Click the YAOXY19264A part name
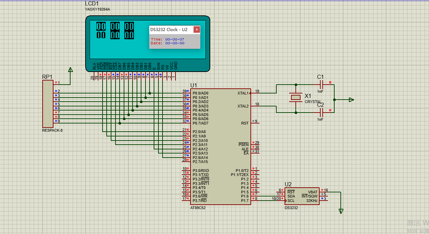429x234 pixels. click(97, 9)
